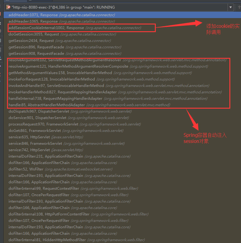
Task: Select frame doGet:861, FrameworkServlet
Action: click(x=122, y=131)
